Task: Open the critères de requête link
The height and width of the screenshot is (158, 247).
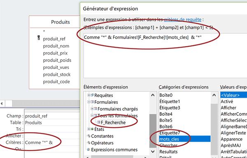Action: 182,20
